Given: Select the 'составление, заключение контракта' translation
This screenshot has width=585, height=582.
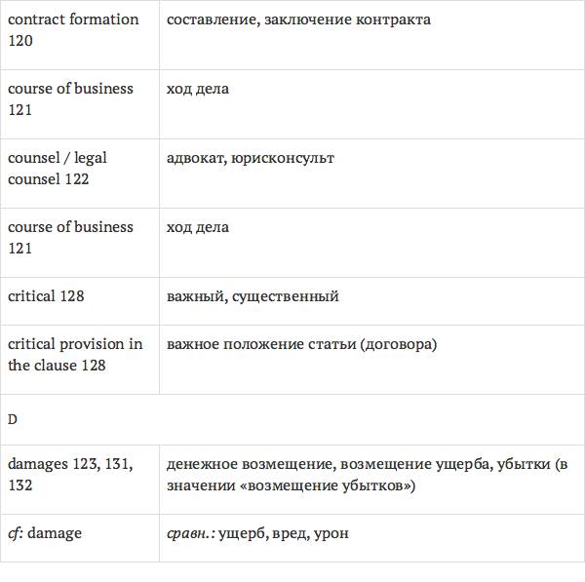Looking at the screenshot, I should coord(298,19).
